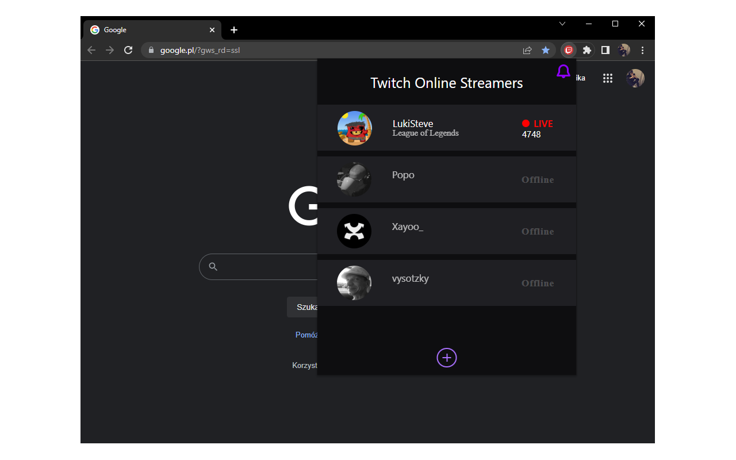Image resolution: width=736 pixels, height=460 pixels.
Task: Click the share page icon in address bar
Action: tap(527, 50)
